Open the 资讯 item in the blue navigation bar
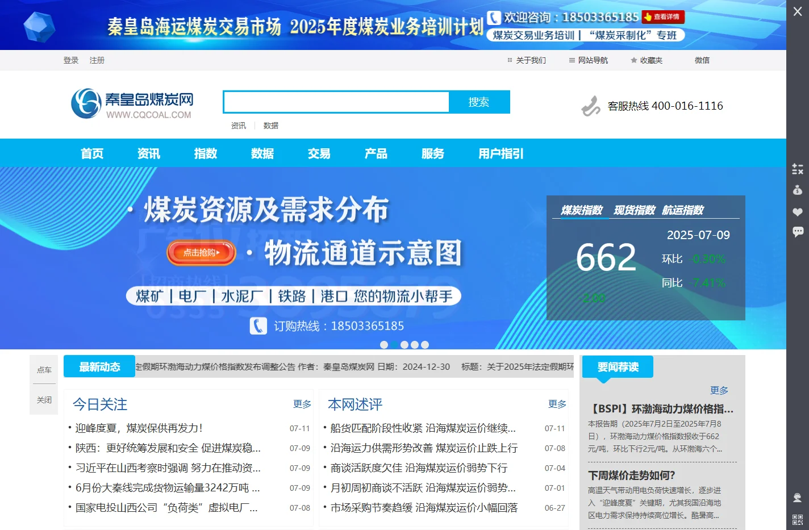This screenshot has width=809, height=530. (149, 153)
